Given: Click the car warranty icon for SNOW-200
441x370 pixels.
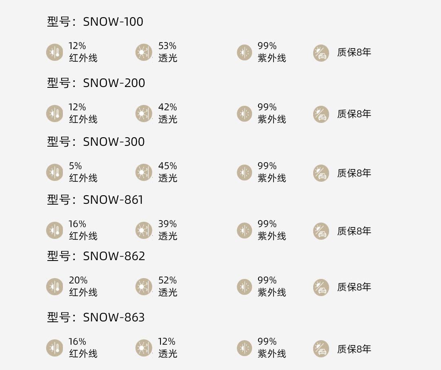Looking at the screenshot, I should (x=321, y=114).
